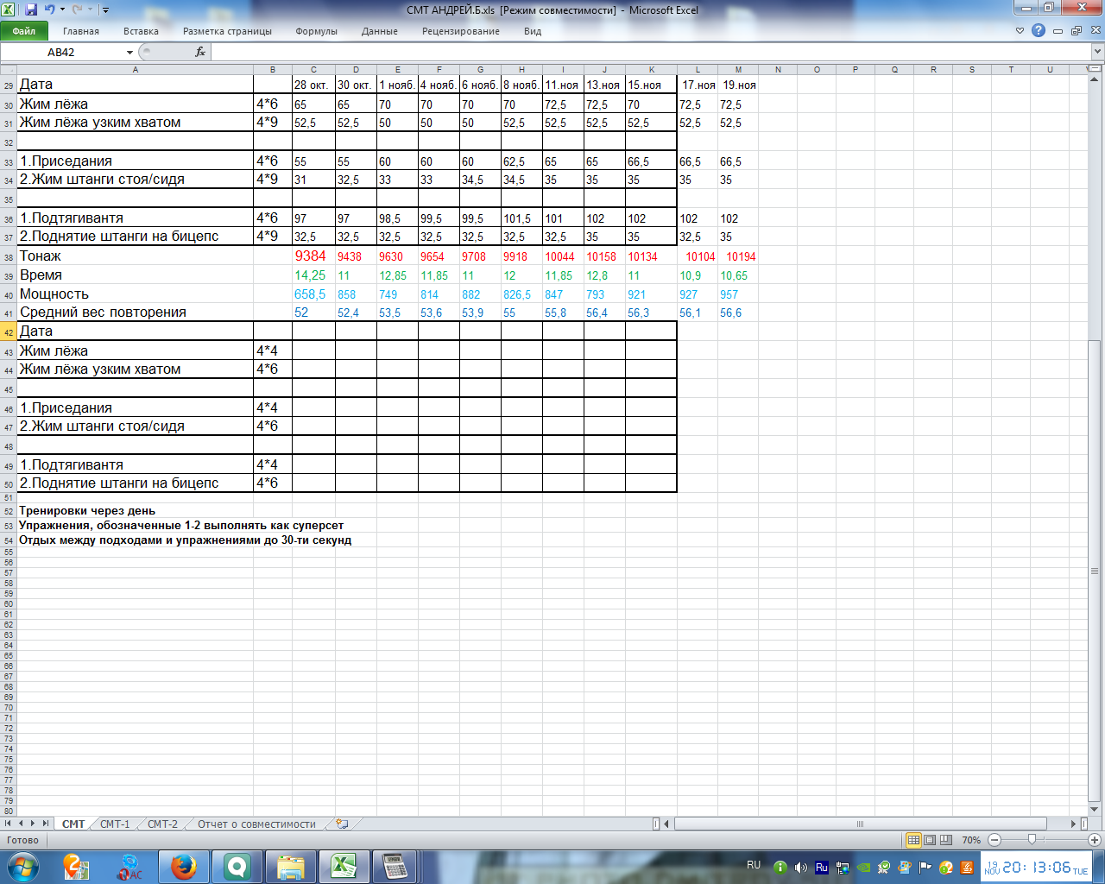1105x884 pixels.
Task: Enable Normal view in status bar
Action: click(913, 840)
